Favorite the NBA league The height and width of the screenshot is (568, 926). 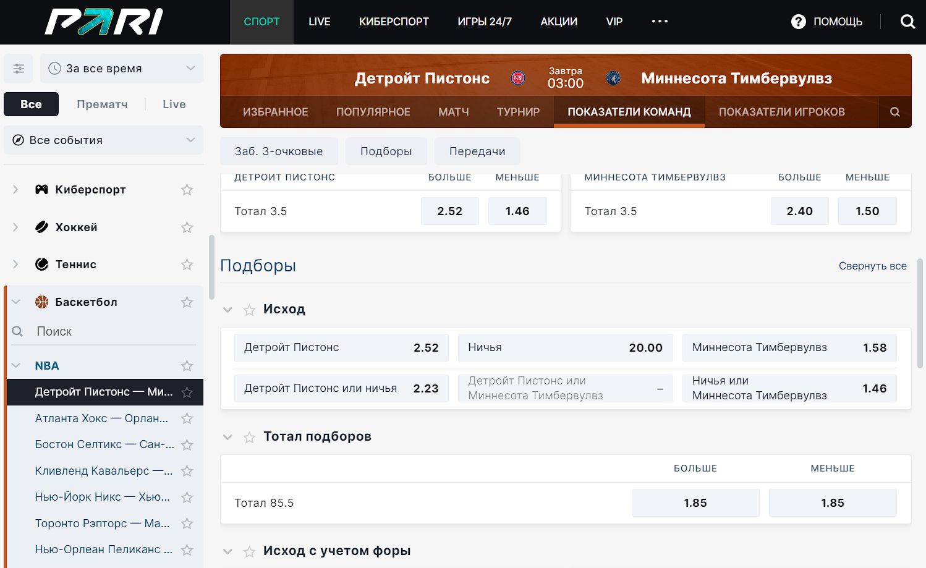coord(187,366)
